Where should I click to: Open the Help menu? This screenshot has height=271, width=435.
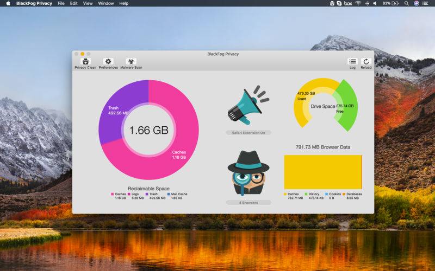point(124,3)
